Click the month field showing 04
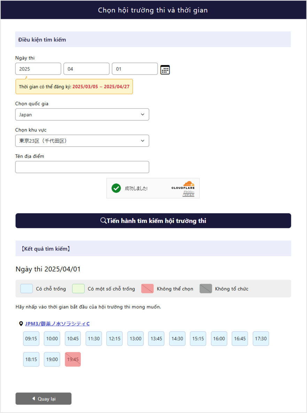Viewport: 307px width, 413px height. point(86,69)
